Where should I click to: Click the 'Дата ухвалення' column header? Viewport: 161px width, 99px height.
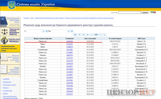click(90, 39)
